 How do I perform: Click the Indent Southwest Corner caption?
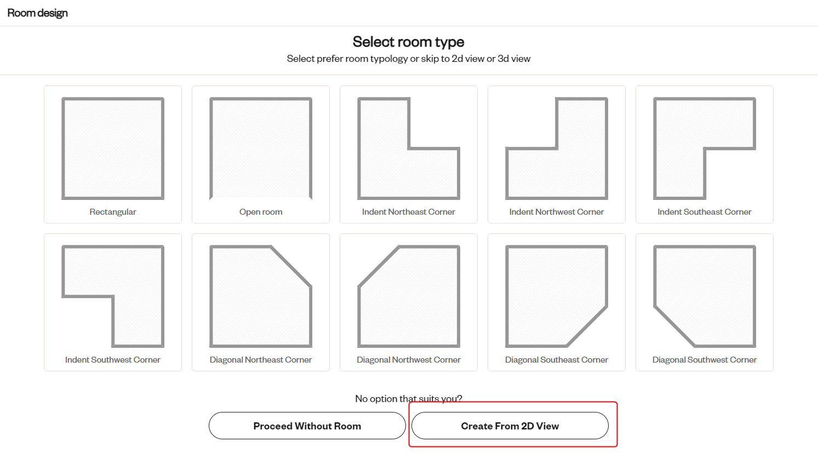pos(113,360)
